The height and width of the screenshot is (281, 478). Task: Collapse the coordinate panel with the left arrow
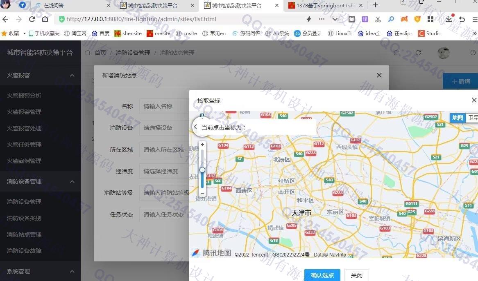(196, 127)
